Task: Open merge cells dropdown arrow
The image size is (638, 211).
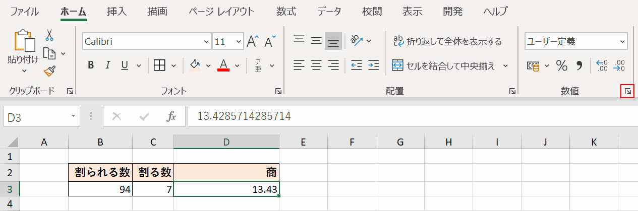Action: [505, 65]
